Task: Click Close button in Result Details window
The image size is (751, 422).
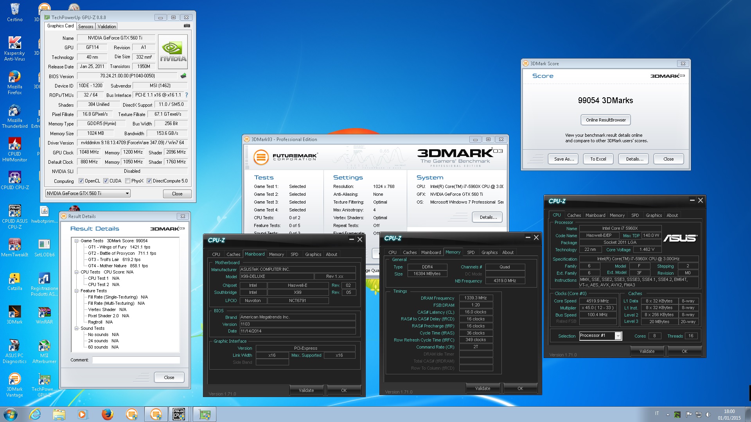Action: [x=169, y=377]
